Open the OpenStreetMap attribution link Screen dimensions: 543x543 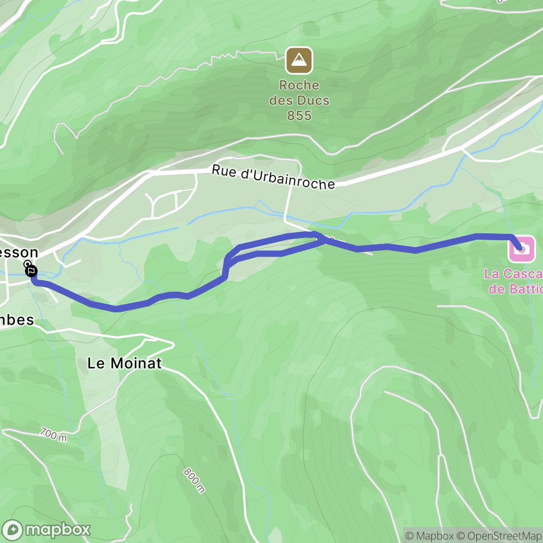tap(500, 536)
